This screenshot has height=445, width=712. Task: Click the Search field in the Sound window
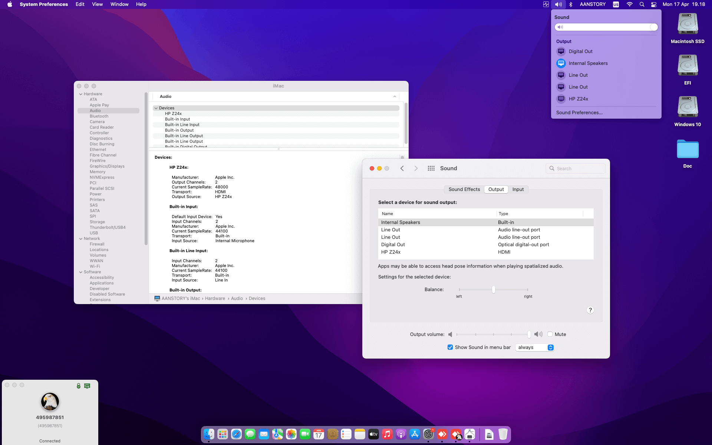[x=575, y=168]
